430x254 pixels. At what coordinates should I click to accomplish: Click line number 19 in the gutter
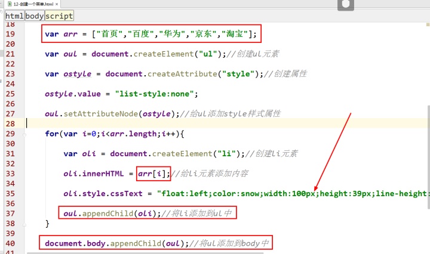click(x=10, y=34)
